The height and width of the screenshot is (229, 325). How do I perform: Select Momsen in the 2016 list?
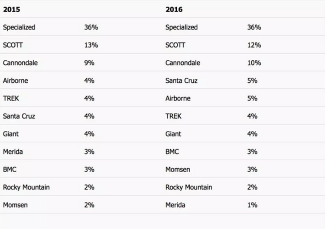[x=178, y=169]
